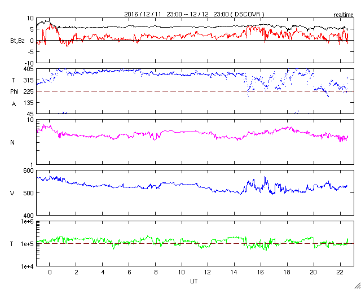The height and width of the screenshot is (289, 361).
Task: Click the 'A' label under Phi
Action: tap(14, 104)
